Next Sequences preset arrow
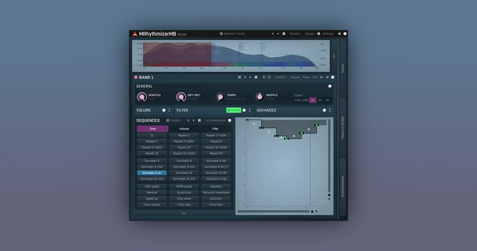This screenshot has width=477, height=251. pyautogui.click(x=193, y=120)
